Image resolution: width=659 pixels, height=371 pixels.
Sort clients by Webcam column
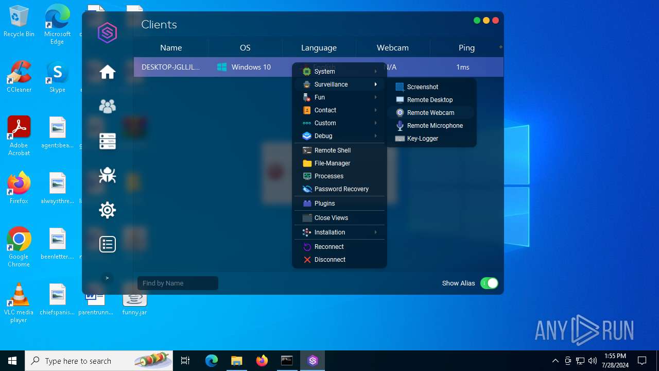click(393, 47)
